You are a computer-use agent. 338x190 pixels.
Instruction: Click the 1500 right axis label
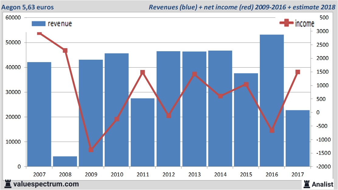click(x=322, y=72)
